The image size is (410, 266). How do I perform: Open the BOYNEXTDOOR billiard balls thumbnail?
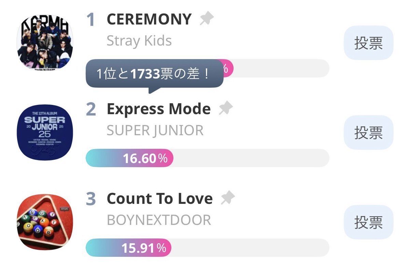[x=45, y=222]
